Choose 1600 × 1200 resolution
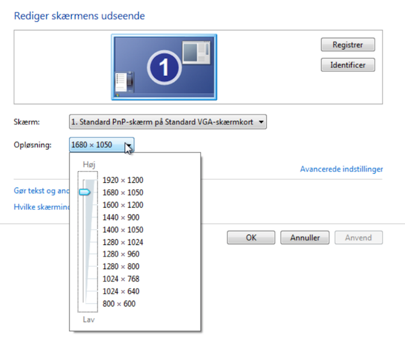The image size is (405, 345). (123, 205)
